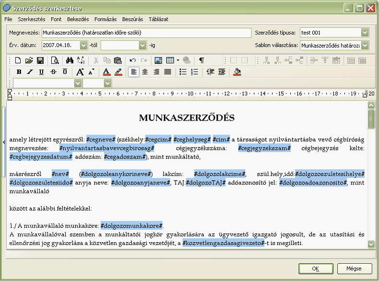
Task: Toggle Underline formatting
Action: click(41, 72)
